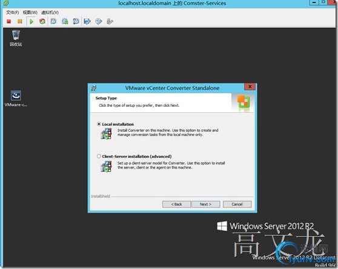The height and width of the screenshot is (269, 338).
Task: Click the reset virtual machine icon
Action: click(x=42, y=21)
